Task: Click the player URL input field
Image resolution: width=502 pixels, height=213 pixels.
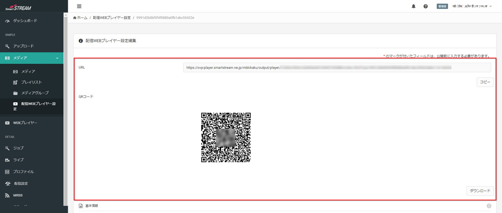Action: click(337, 67)
